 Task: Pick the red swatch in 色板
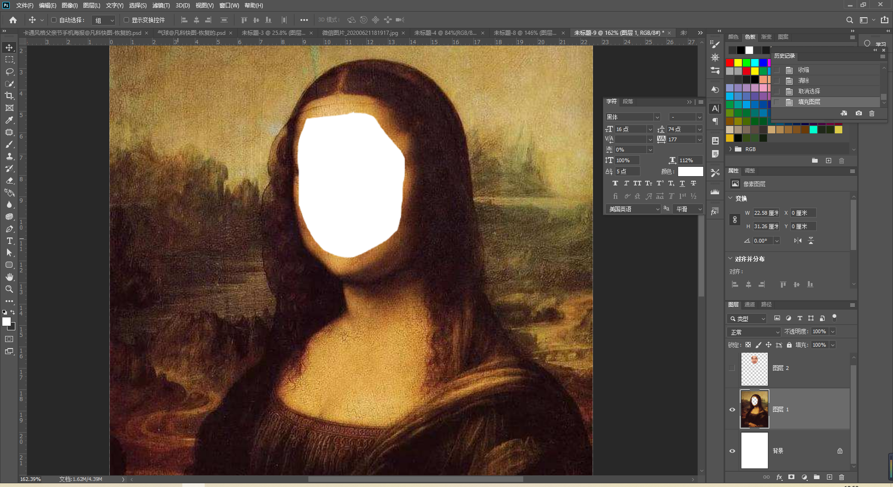pyautogui.click(x=730, y=63)
